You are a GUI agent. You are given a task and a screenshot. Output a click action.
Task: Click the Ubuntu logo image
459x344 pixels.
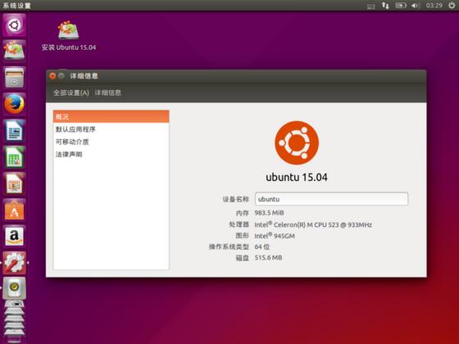click(297, 143)
